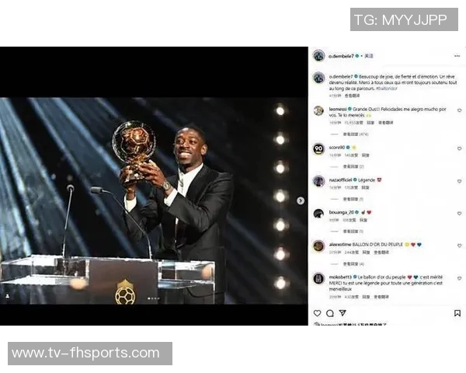The image size is (466, 373).
Task: Share post using paper plane icon
Action: [x=343, y=313]
